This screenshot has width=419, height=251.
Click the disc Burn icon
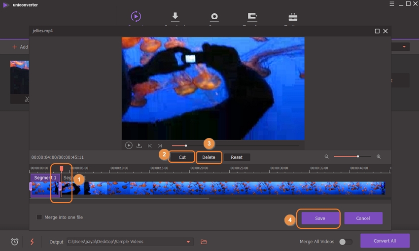click(214, 17)
